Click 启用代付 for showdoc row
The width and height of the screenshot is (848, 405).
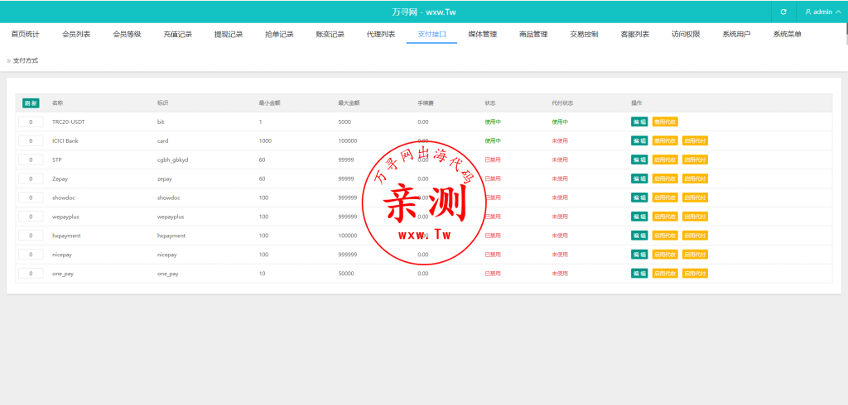click(x=695, y=198)
